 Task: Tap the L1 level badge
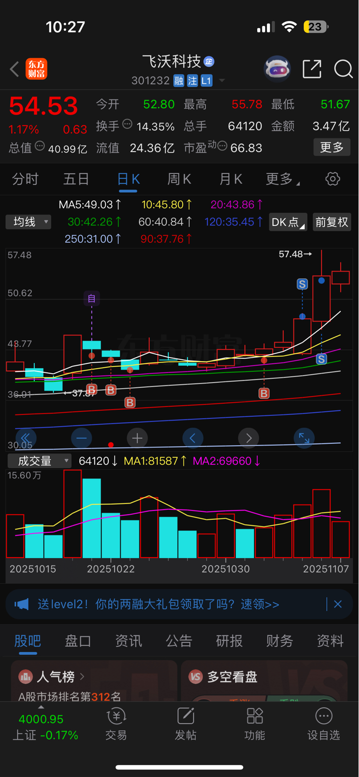206,81
